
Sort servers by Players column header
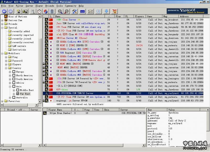pyautogui.click(x=139, y=16)
